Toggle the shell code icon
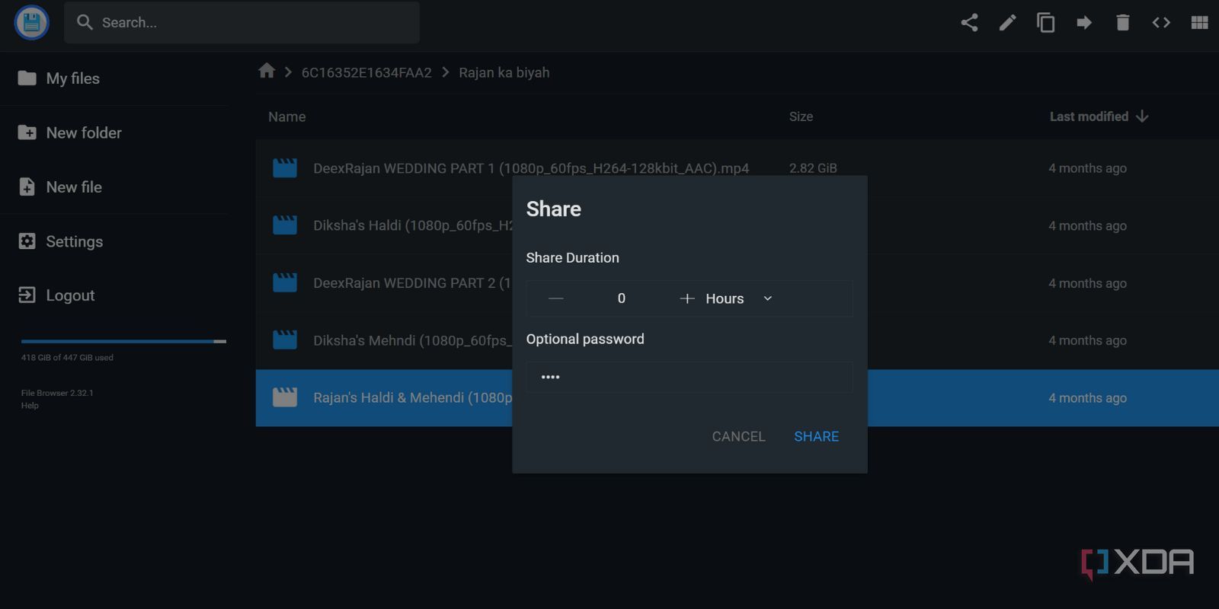 tap(1161, 23)
